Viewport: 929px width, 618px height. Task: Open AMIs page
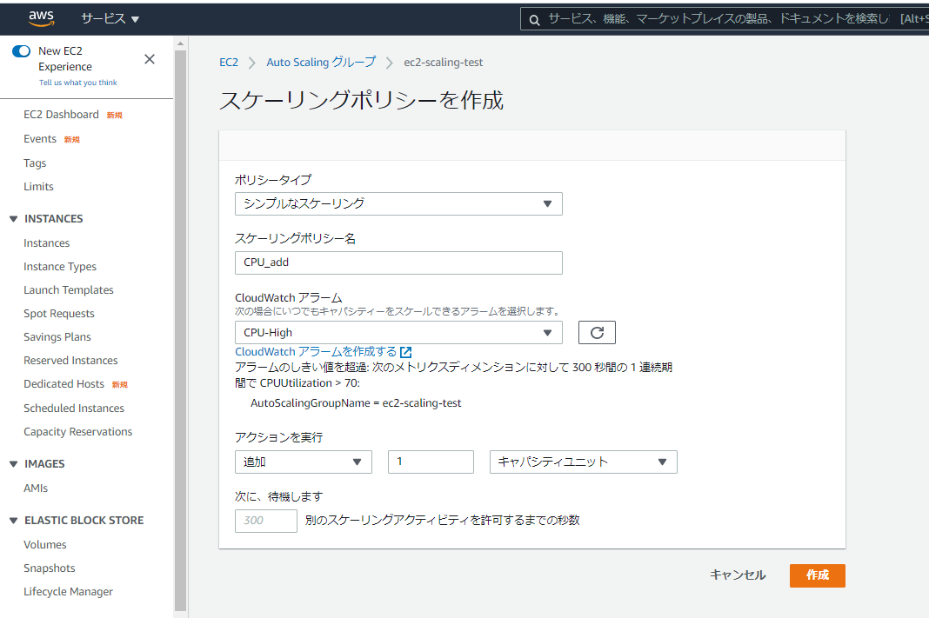[x=36, y=488]
